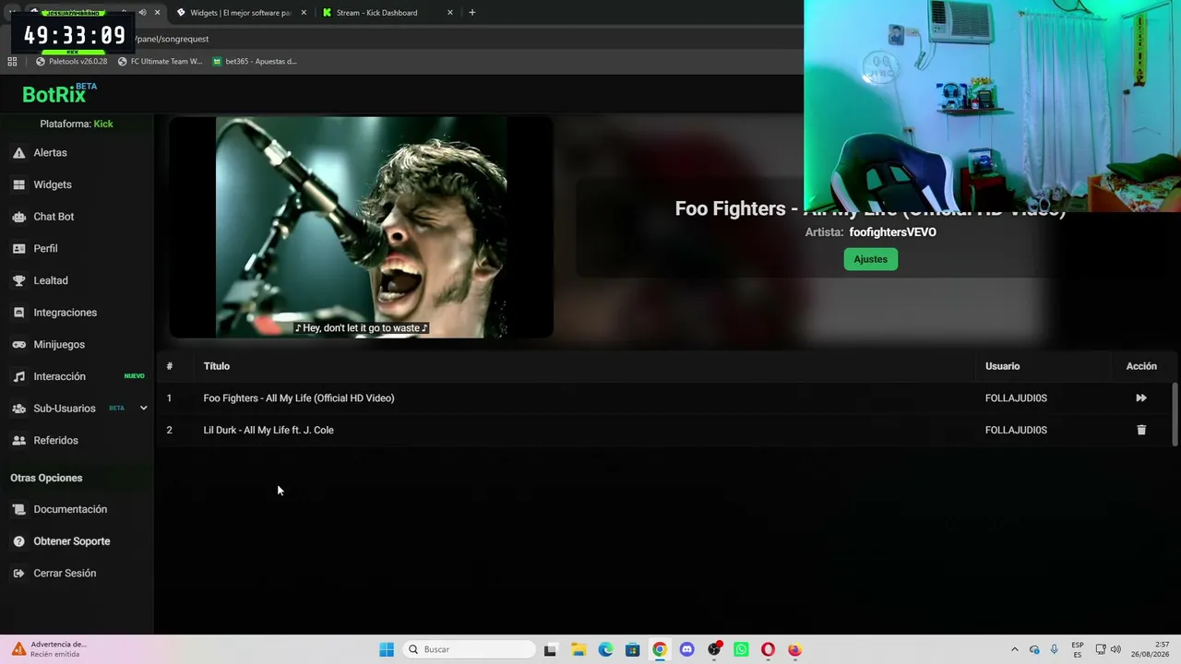
Task: Open OBS Studio from the taskbar
Action: [x=714, y=650]
